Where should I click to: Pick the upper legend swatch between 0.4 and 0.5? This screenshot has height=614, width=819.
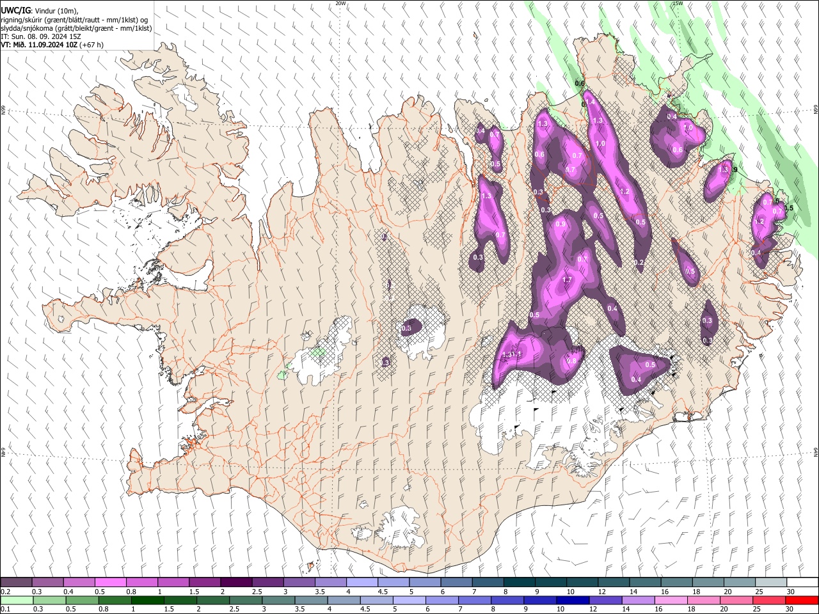pyautogui.click(x=79, y=582)
